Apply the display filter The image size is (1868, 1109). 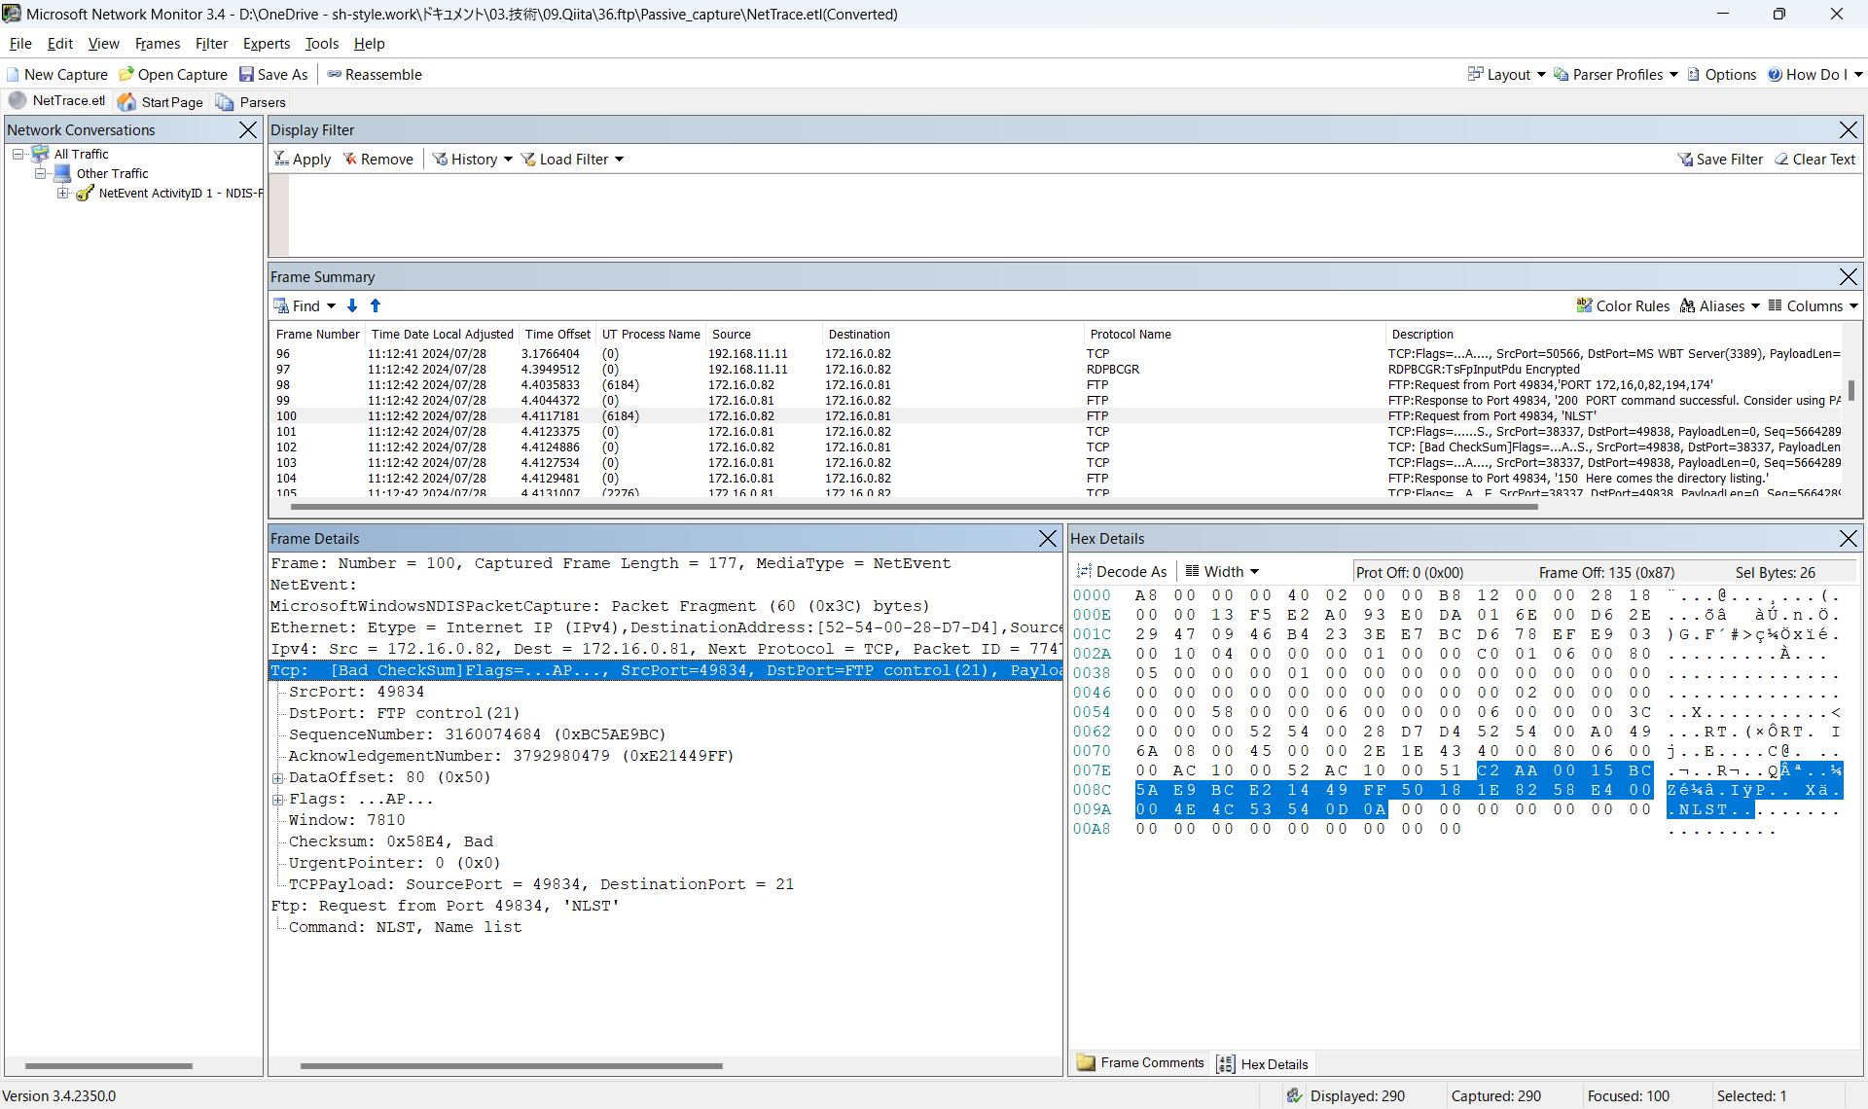[303, 160]
